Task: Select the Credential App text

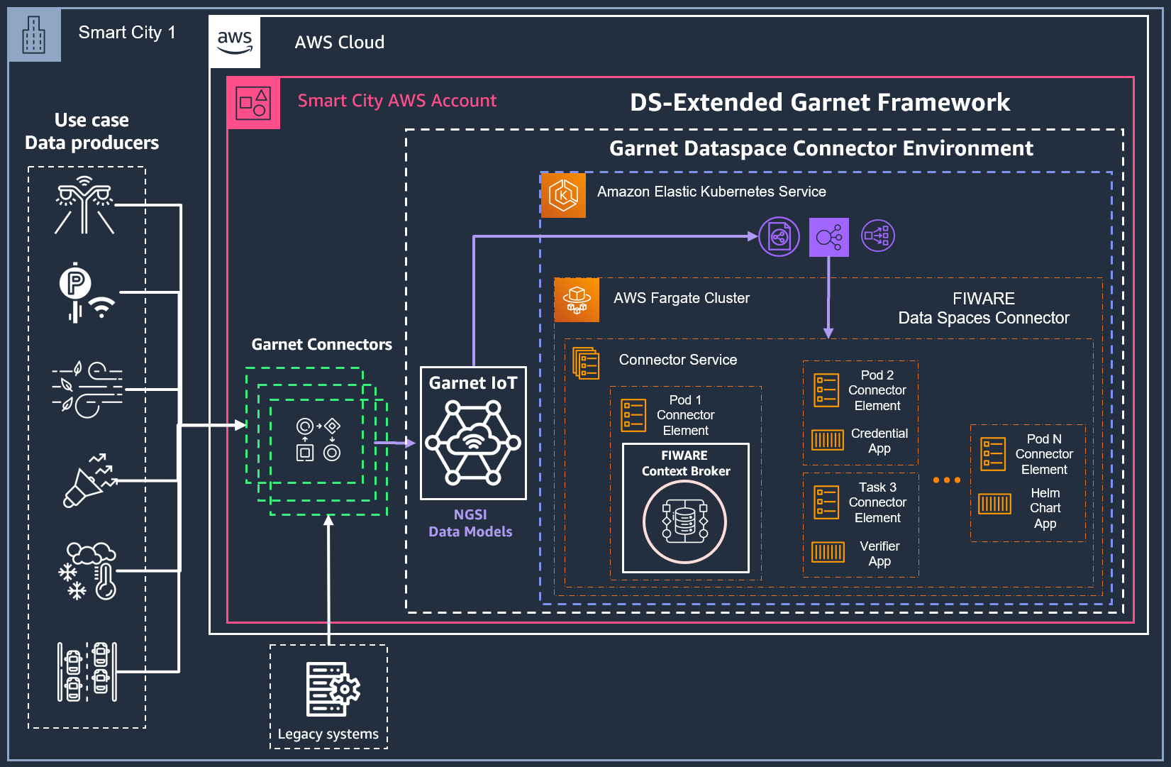Action: [x=879, y=441]
